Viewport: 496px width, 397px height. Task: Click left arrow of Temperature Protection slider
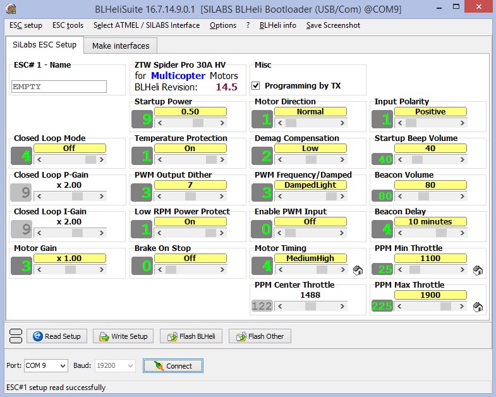pyautogui.click(x=160, y=159)
